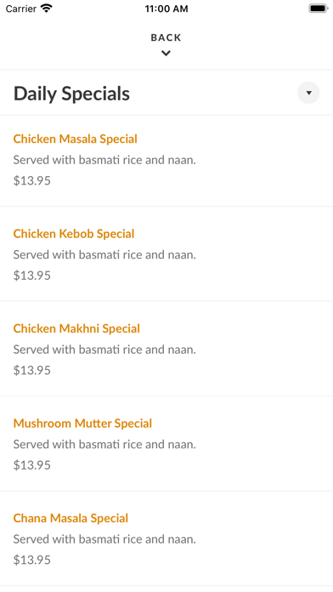Click the Carrier label in status bar
333x592 pixels.
tap(21, 9)
